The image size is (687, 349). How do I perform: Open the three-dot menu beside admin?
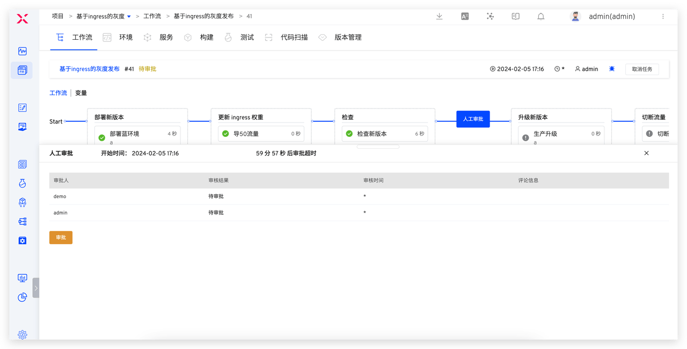(663, 17)
